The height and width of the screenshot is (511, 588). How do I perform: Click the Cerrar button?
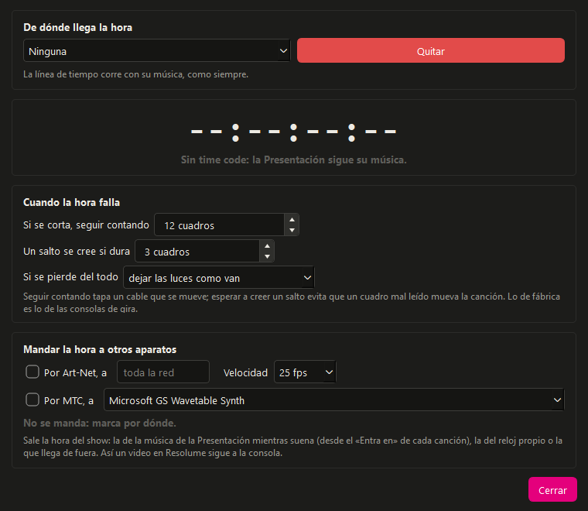(x=552, y=489)
